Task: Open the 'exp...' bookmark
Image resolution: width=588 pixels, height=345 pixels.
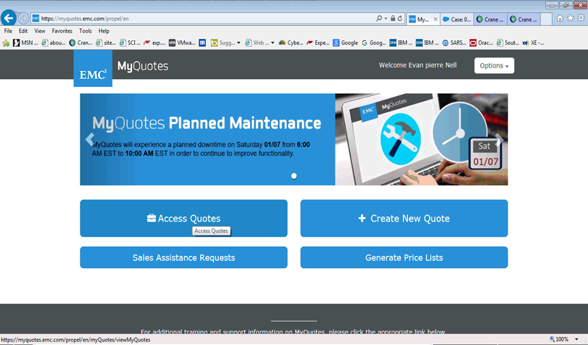Action: (154, 43)
